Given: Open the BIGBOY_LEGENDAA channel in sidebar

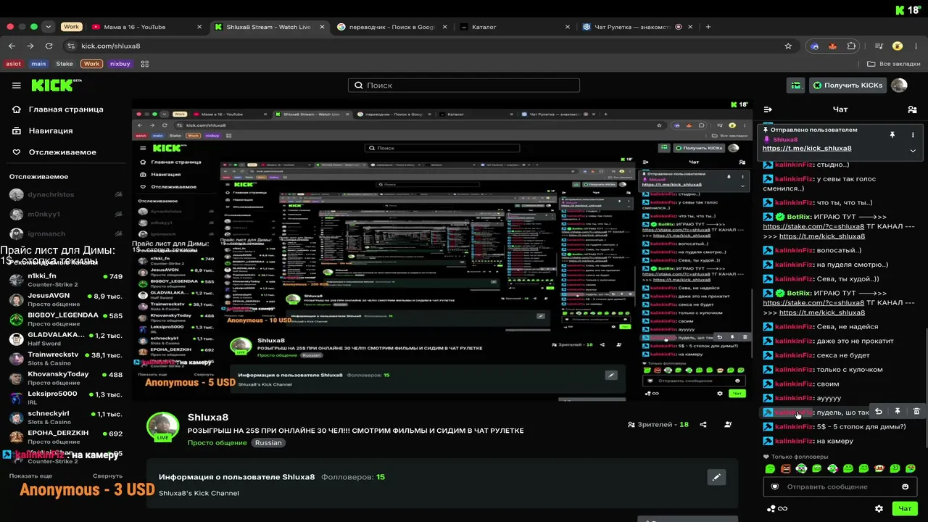Looking at the screenshot, I should coord(66,319).
